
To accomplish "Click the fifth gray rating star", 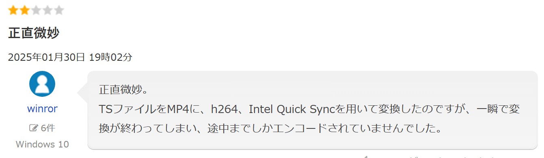I will (x=59, y=10).
